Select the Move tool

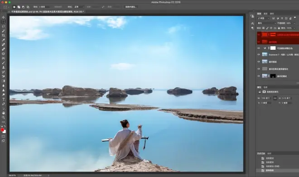click(4, 17)
